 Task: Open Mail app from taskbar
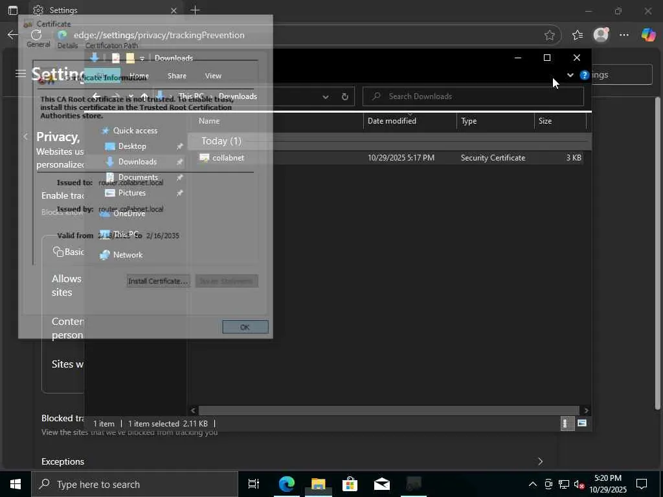[x=382, y=484]
